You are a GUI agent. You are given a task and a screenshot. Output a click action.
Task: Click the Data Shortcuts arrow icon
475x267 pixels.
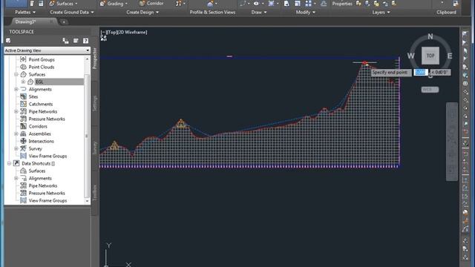(x=16, y=163)
